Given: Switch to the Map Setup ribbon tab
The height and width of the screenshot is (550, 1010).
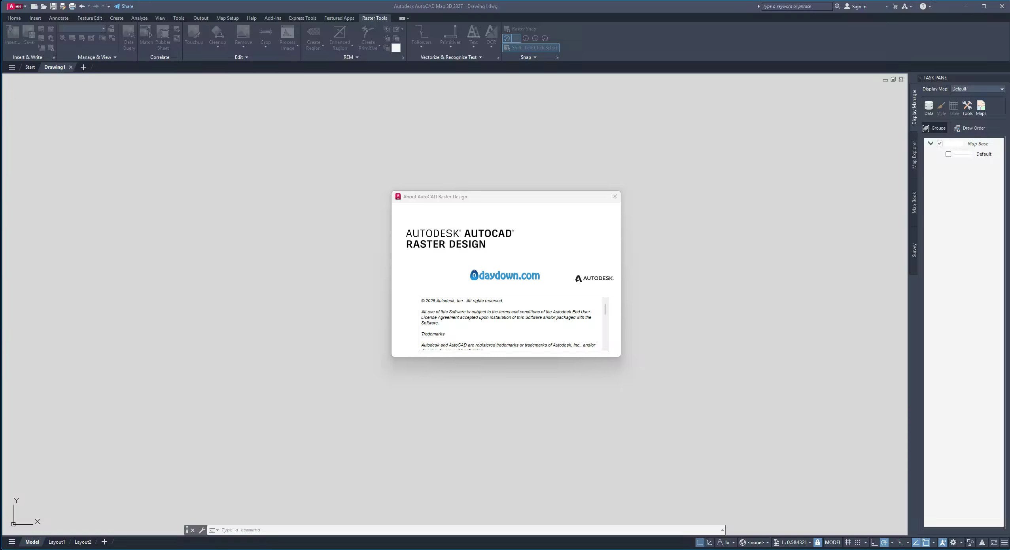Looking at the screenshot, I should click(227, 18).
